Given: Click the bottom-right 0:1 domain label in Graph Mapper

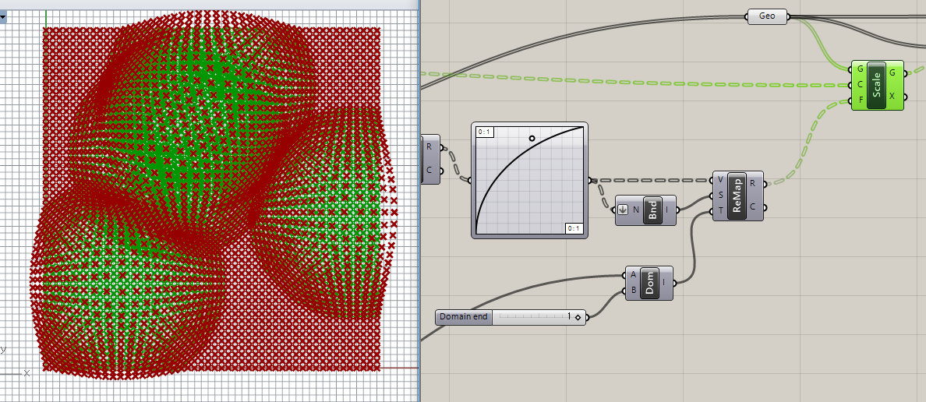Looking at the screenshot, I should [x=573, y=227].
